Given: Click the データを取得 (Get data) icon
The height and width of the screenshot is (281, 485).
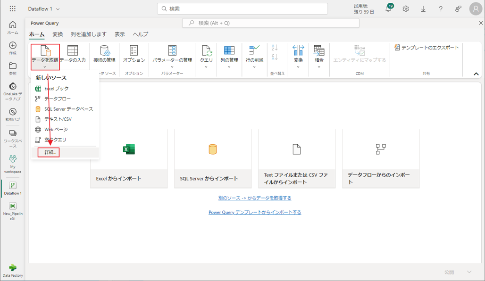Looking at the screenshot, I should (45, 51).
